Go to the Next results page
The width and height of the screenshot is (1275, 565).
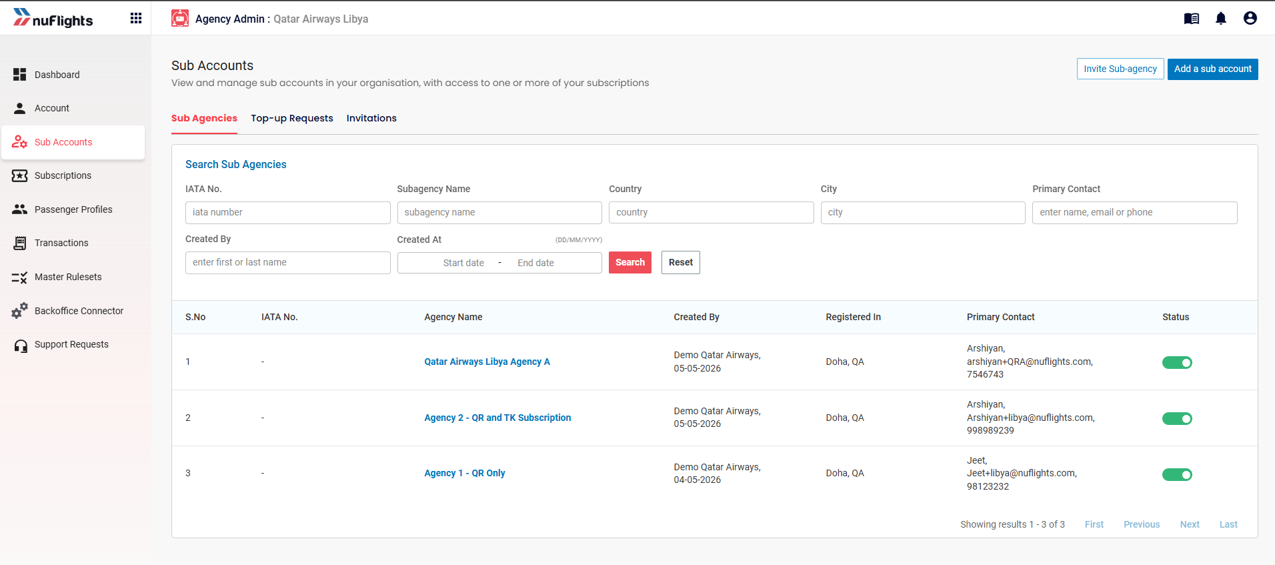click(1190, 524)
